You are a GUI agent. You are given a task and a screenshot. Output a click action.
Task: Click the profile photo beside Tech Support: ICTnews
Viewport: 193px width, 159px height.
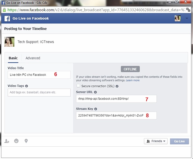tap(9, 42)
